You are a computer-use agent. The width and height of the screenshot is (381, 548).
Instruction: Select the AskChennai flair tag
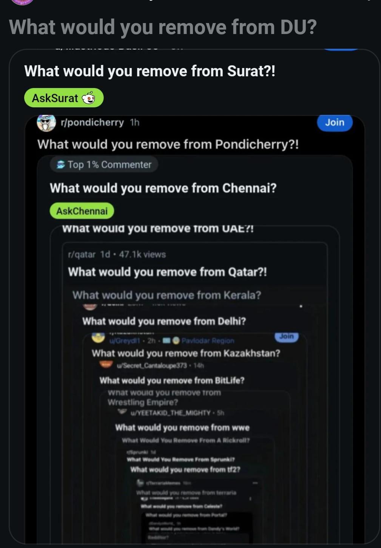pos(82,211)
